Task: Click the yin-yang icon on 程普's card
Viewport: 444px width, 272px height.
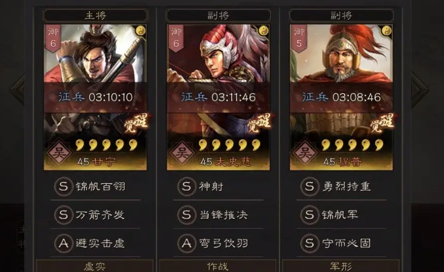Action: 387,31
